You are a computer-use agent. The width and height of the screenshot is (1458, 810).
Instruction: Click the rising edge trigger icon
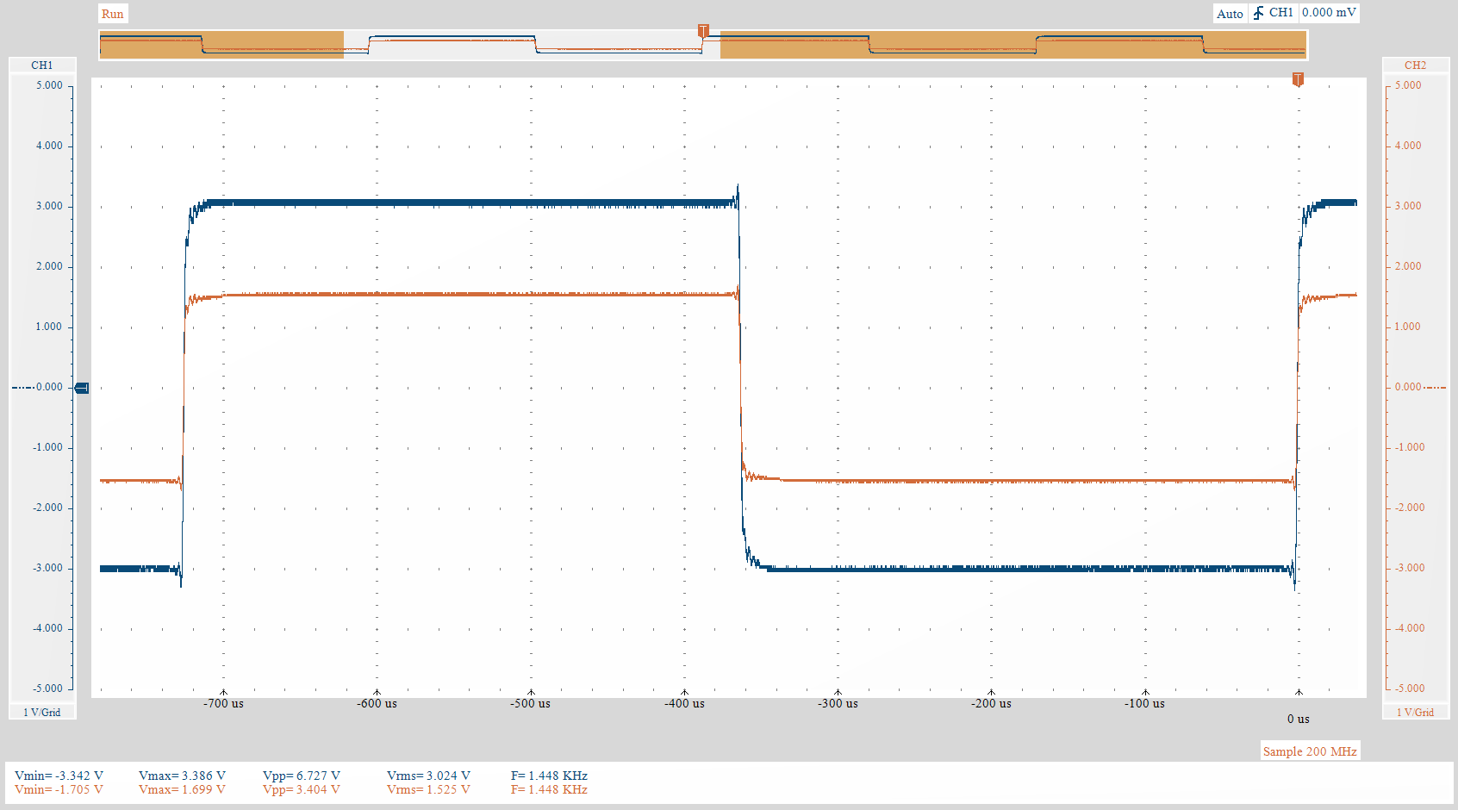click(x=1258, y=13)
